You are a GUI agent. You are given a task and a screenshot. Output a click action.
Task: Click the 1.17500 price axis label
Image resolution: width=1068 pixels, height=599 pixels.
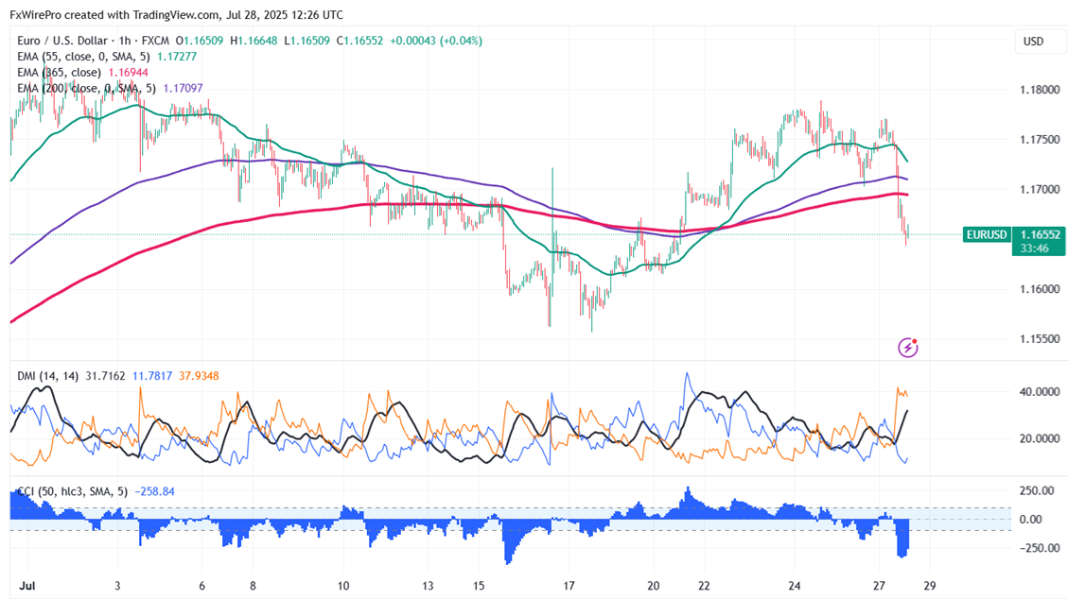coord(1040,140)
